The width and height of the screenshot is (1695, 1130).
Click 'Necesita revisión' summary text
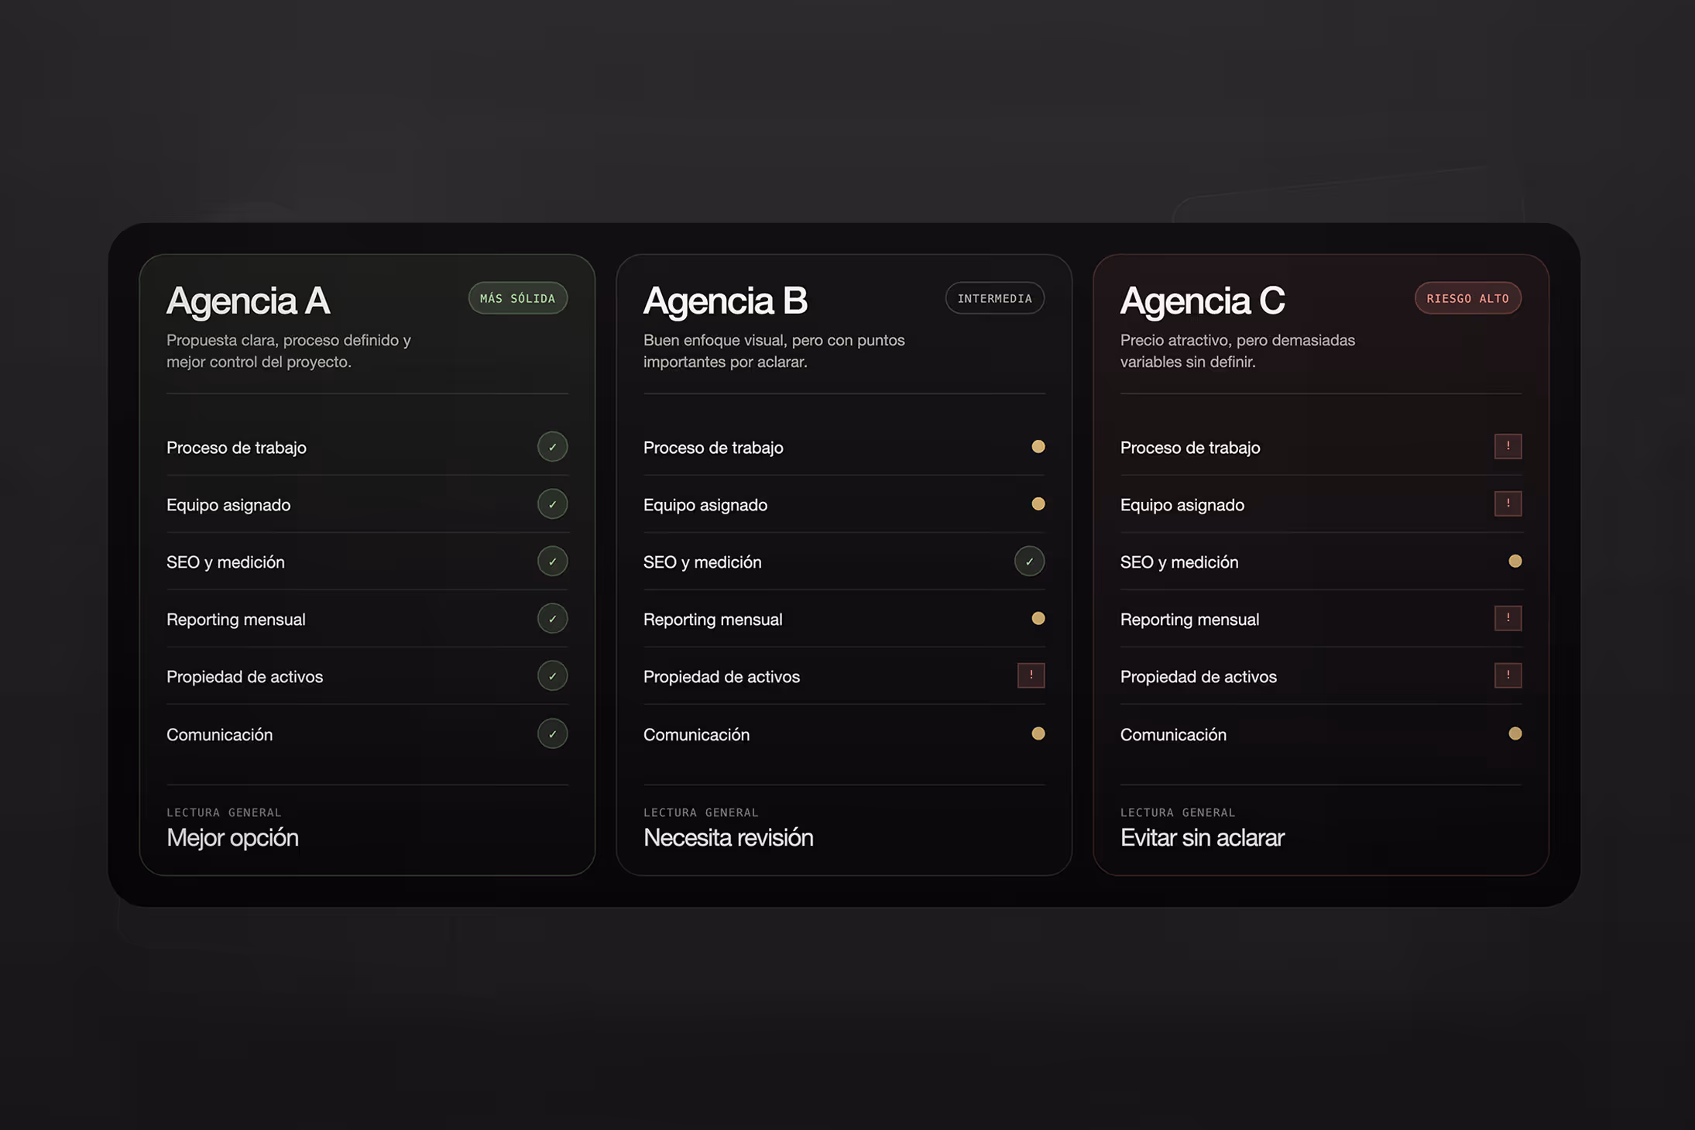(728, 837)
